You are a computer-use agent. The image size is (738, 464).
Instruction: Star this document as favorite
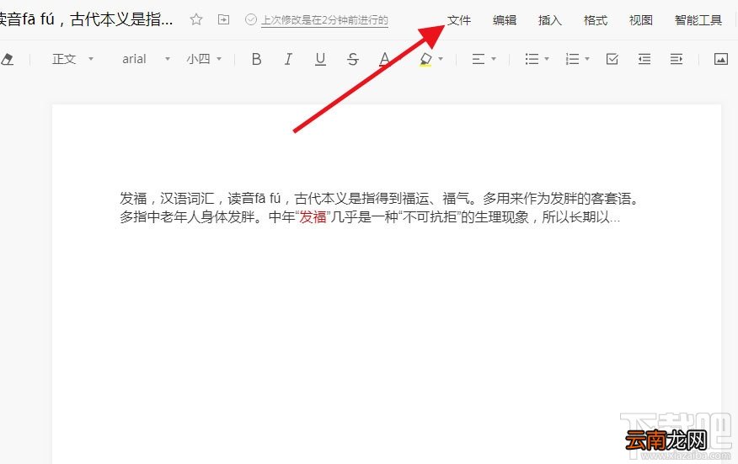click(x=196, y=19)
